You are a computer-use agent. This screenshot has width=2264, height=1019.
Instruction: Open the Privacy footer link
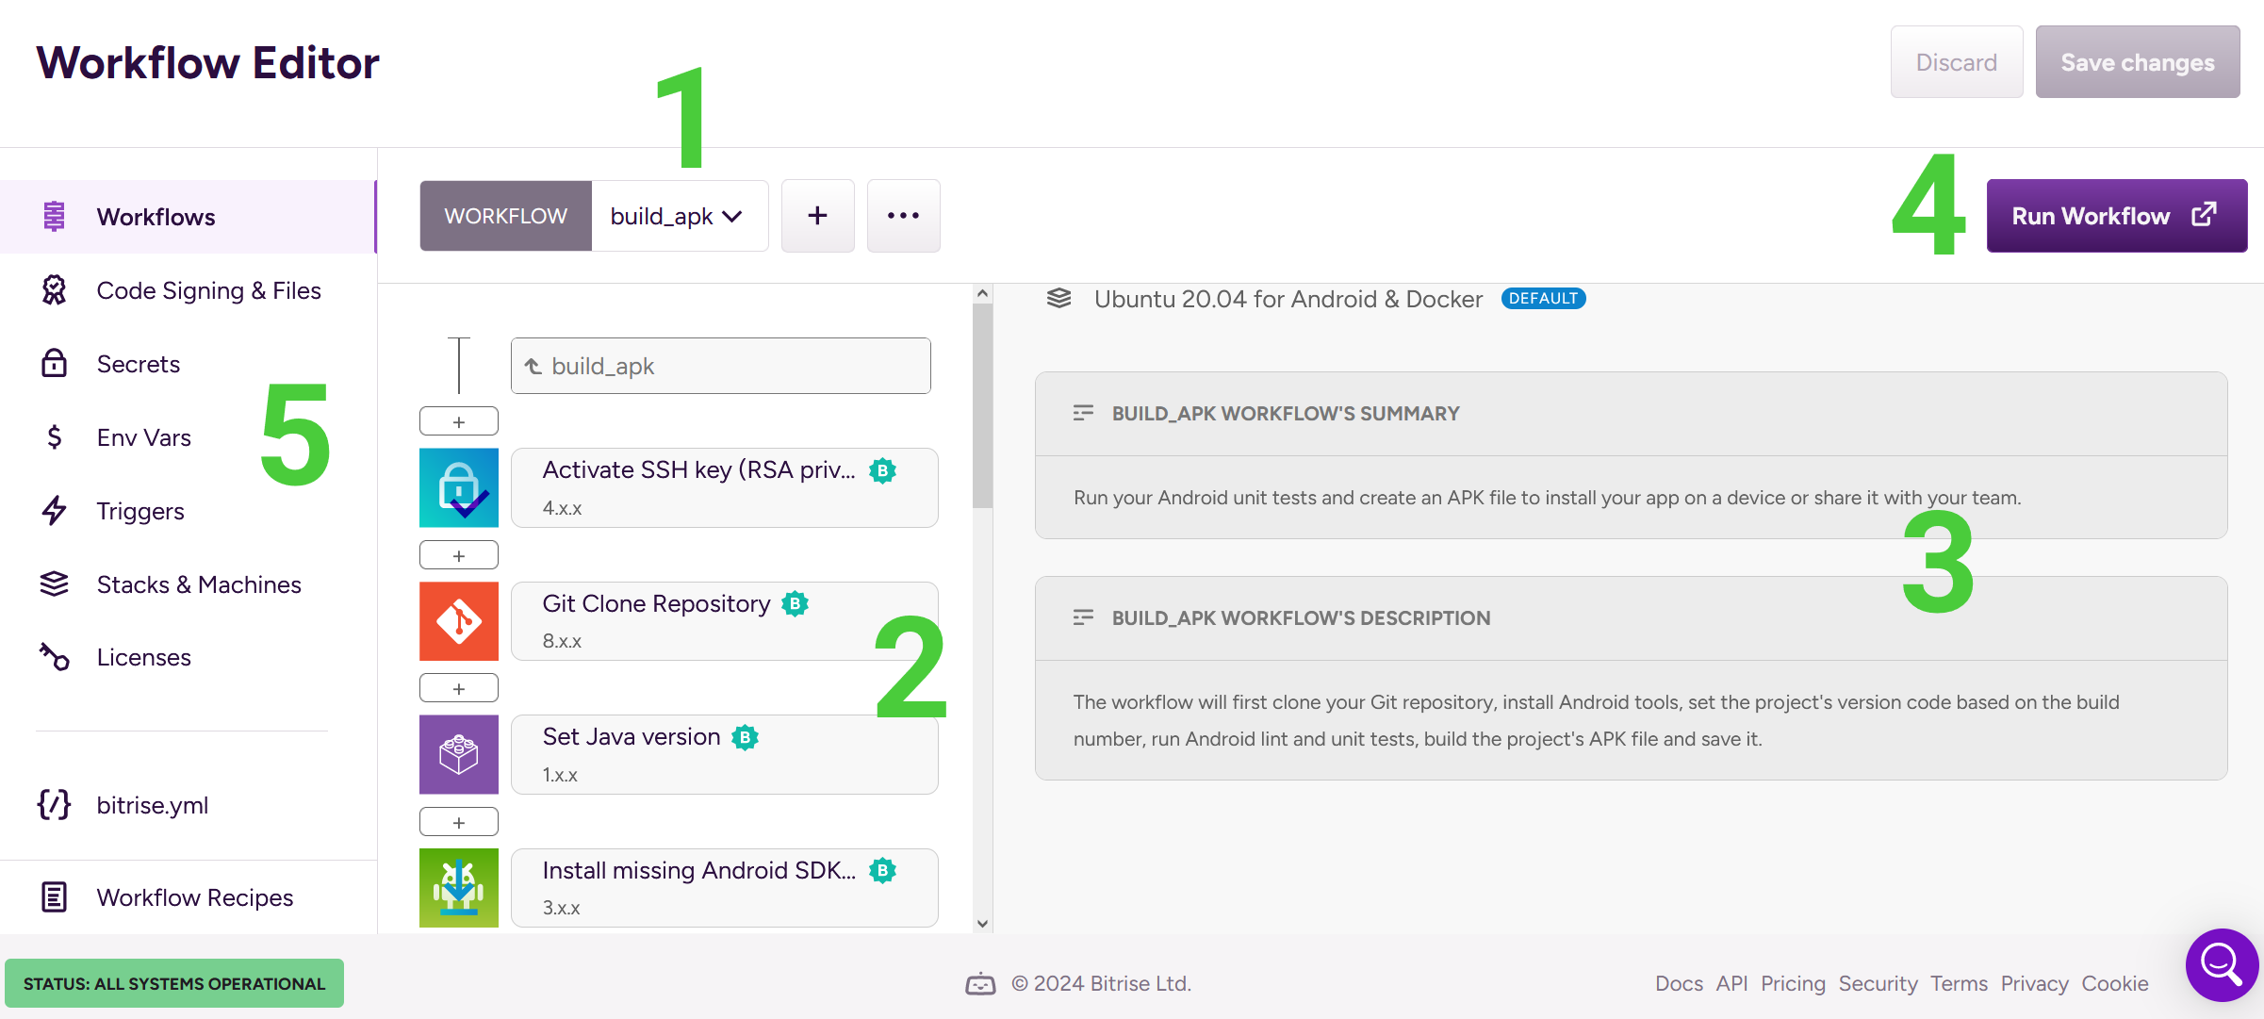(x=2034, y=983)
